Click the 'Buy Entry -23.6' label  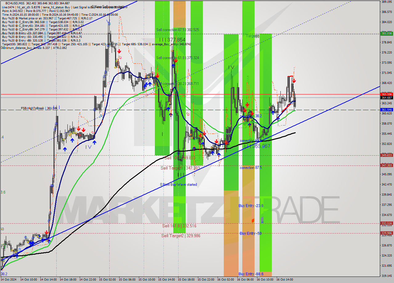251,206
